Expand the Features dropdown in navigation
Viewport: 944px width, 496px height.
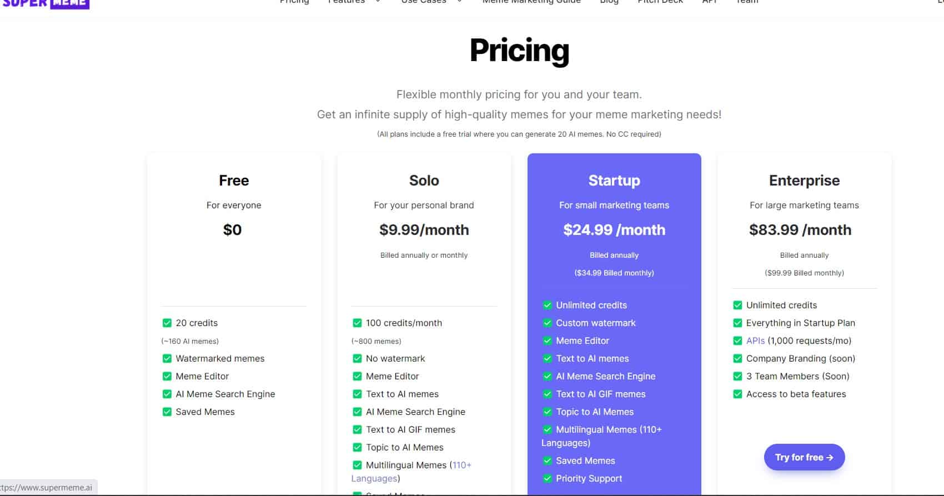[x=354, y=2]
